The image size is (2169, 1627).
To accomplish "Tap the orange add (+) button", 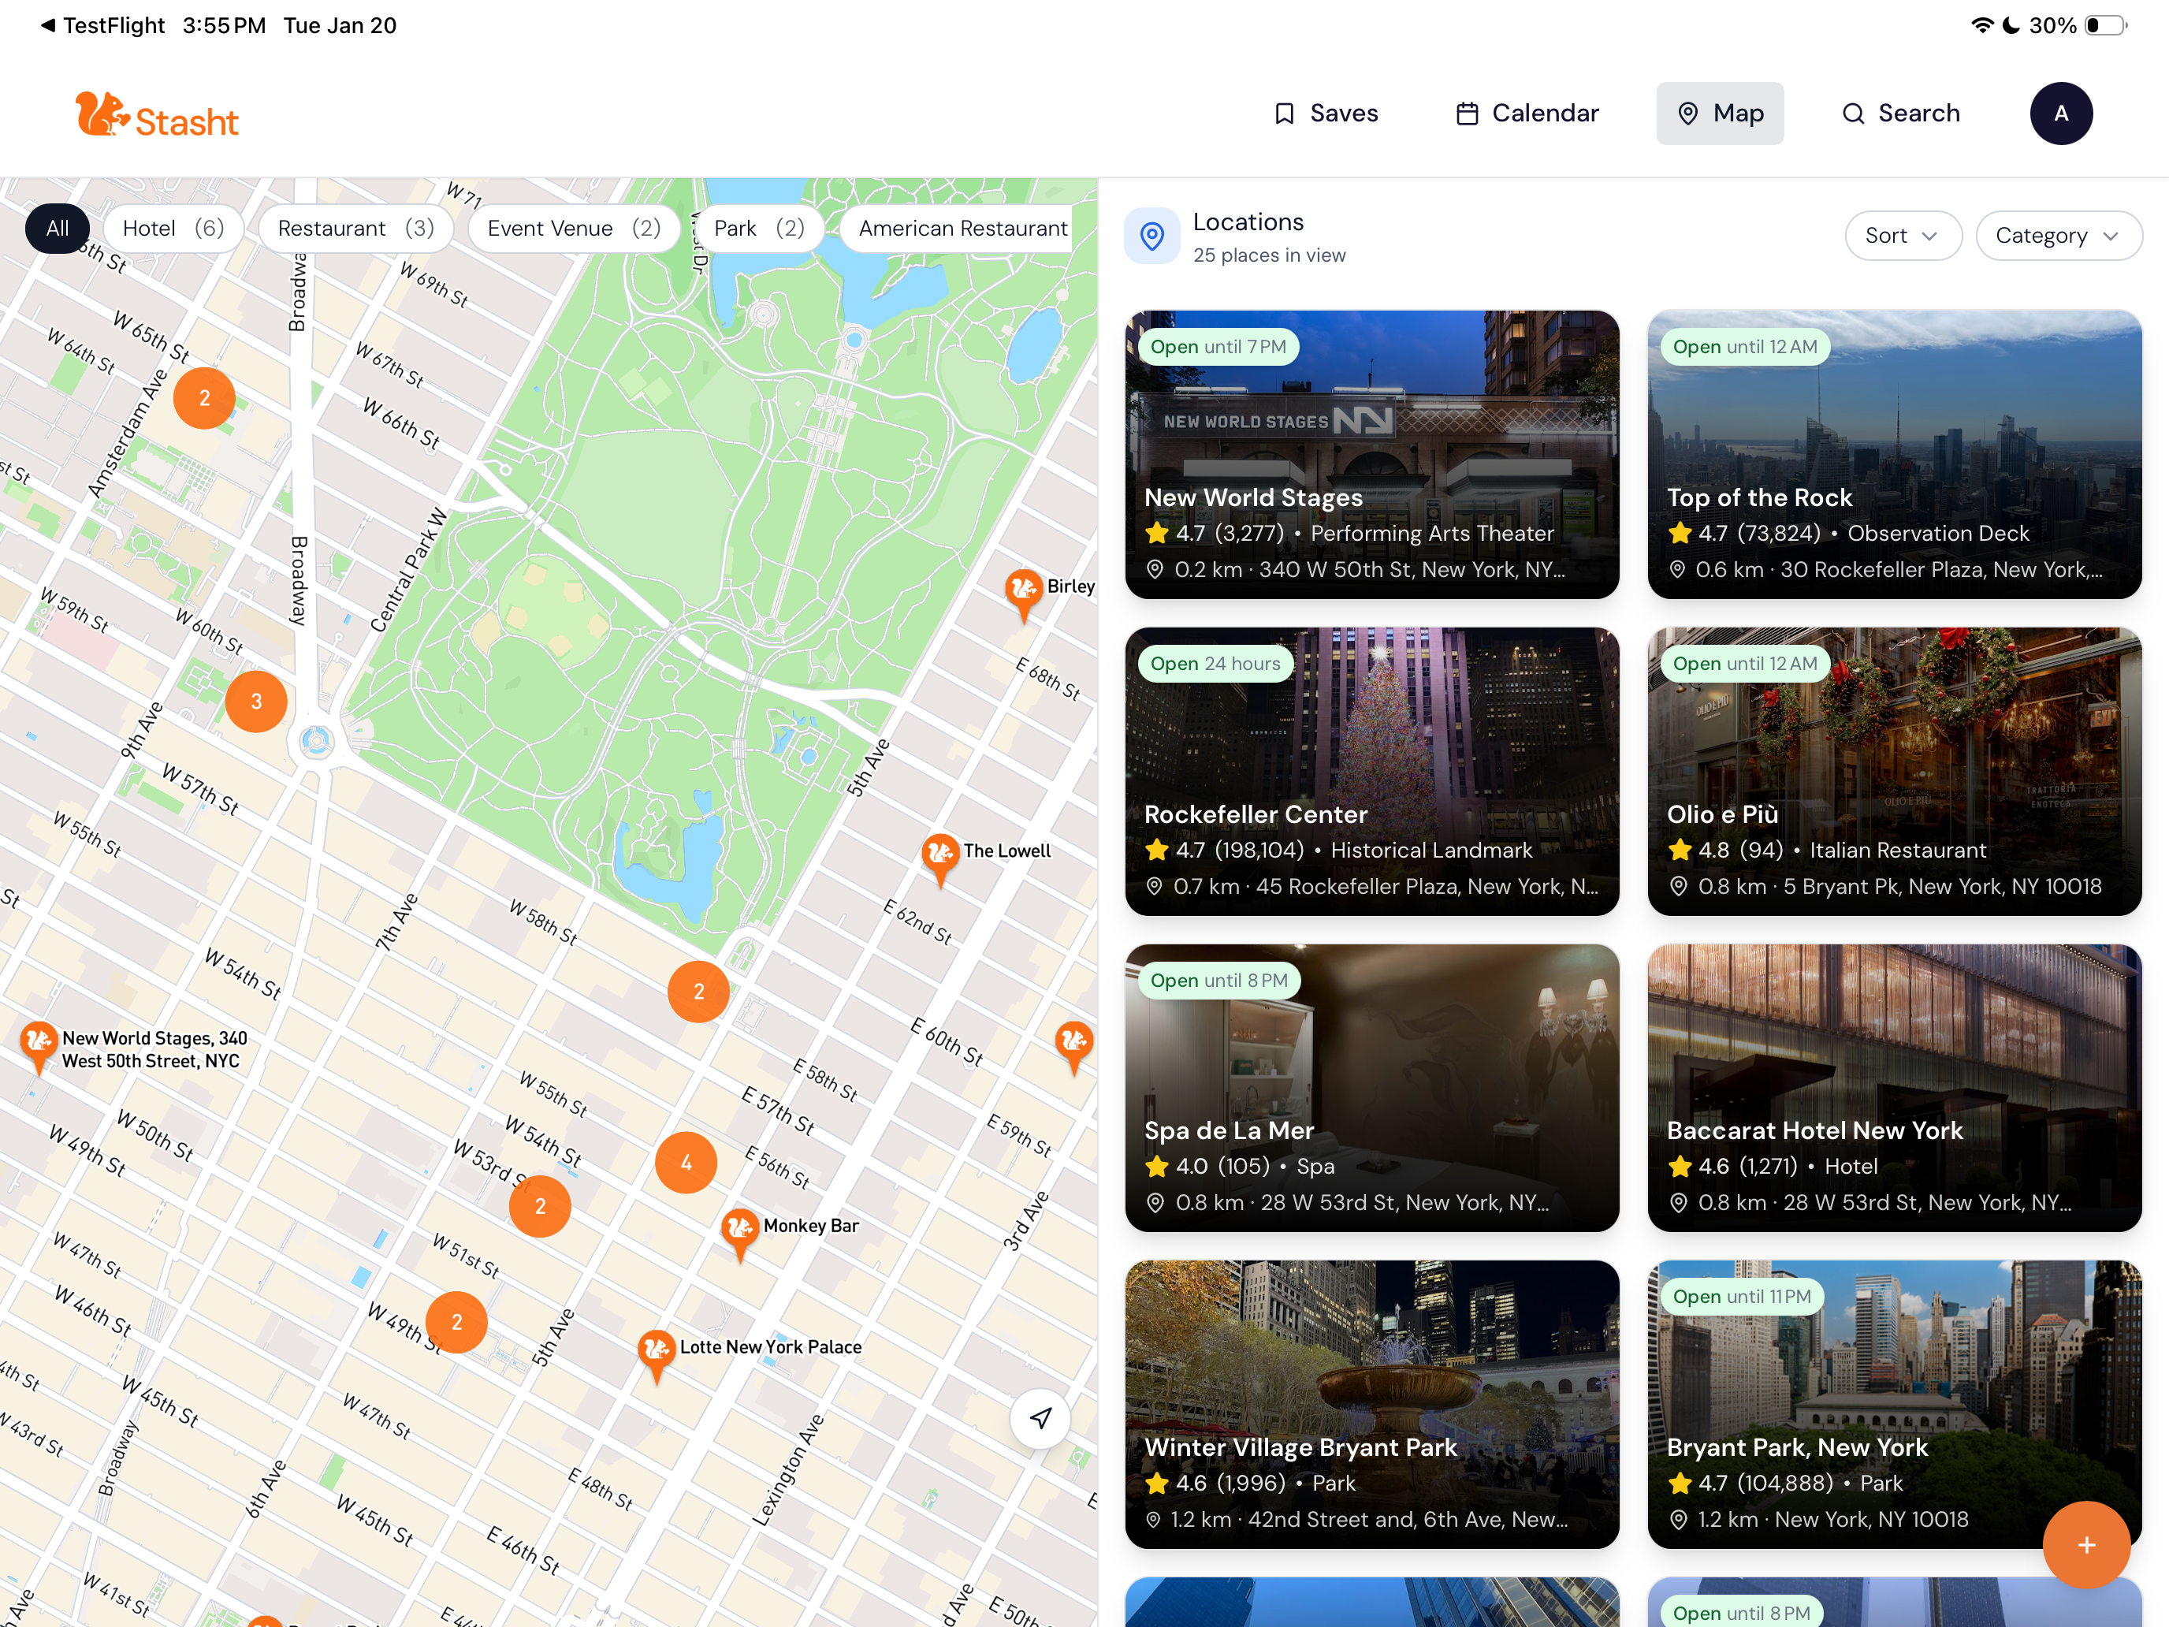I will 2085,1544.
